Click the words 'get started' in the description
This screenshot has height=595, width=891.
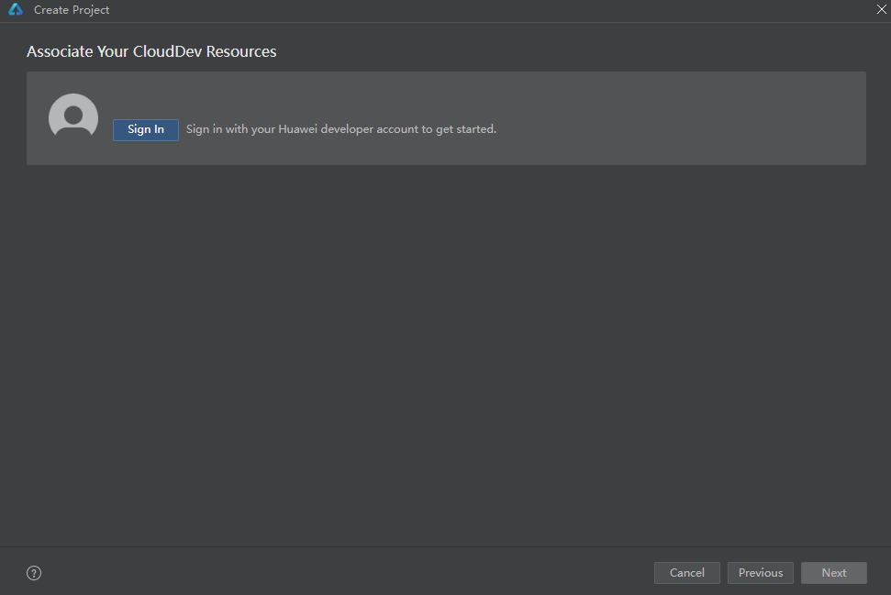click(466, 129)
